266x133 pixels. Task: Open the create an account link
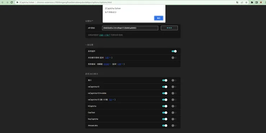pyautogui.click(x=105, y=35)
